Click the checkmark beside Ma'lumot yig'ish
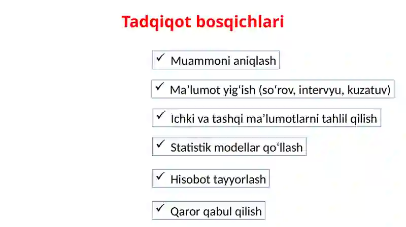The height and width of the screenshot is (227, 406). click(x=159, y=86)
